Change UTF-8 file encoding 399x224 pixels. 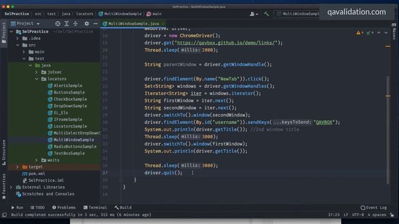coord(358,215)
